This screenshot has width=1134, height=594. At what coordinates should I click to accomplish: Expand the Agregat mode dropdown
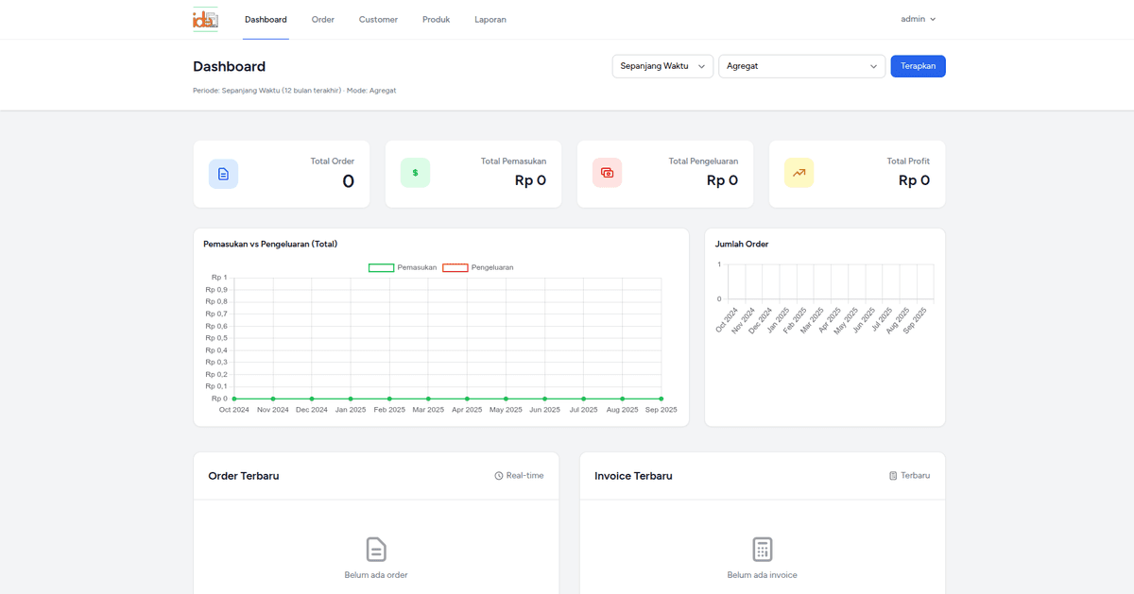[801, 66]
